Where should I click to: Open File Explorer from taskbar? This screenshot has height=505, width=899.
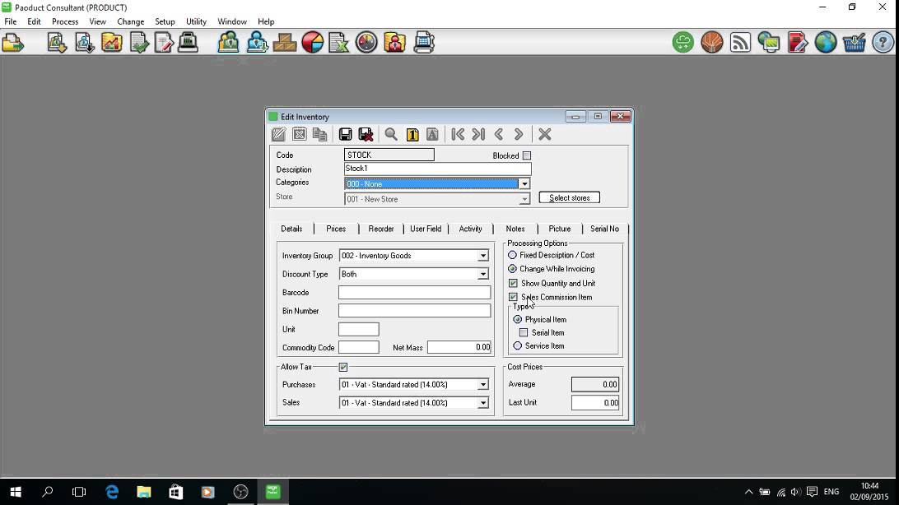143,492
